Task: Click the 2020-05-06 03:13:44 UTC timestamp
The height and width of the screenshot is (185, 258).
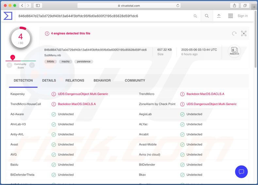Action: 199,50
